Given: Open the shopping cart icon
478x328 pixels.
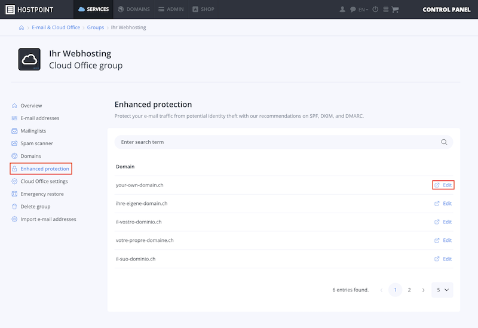Looking at the screenshot, I should tap(395, 10).
